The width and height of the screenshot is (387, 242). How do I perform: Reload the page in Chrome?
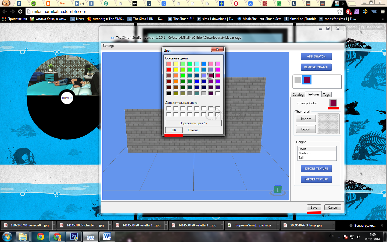[20, 12]
